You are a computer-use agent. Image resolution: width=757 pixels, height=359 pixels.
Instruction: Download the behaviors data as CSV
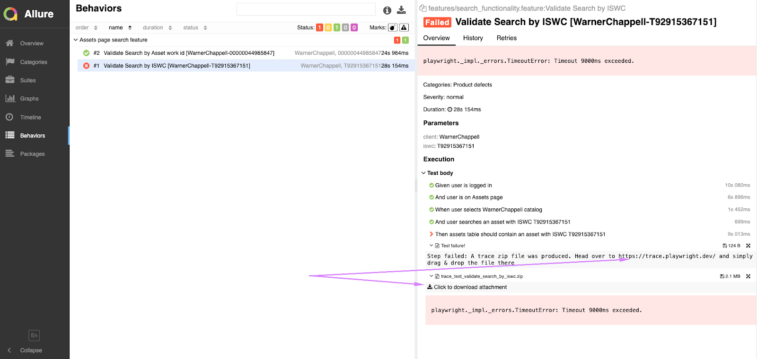coord(401,10)
